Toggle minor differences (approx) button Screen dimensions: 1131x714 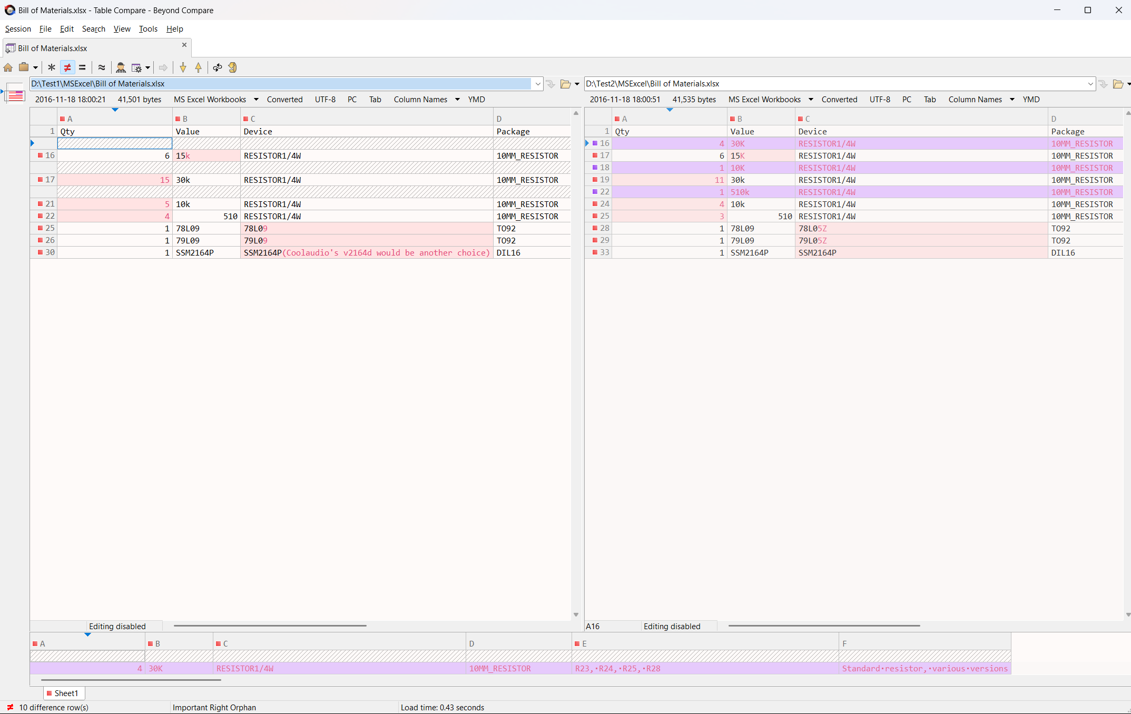(102, 67)
